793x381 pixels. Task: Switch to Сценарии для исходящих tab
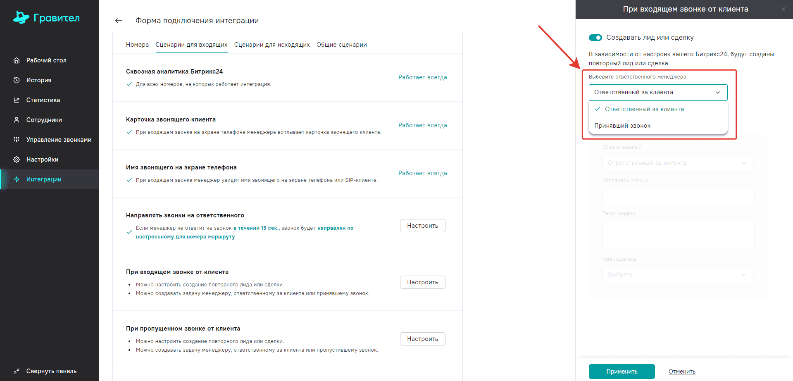(272, 45)
